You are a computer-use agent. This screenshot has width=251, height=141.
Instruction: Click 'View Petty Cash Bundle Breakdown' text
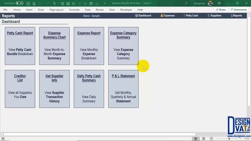[20, 52]
